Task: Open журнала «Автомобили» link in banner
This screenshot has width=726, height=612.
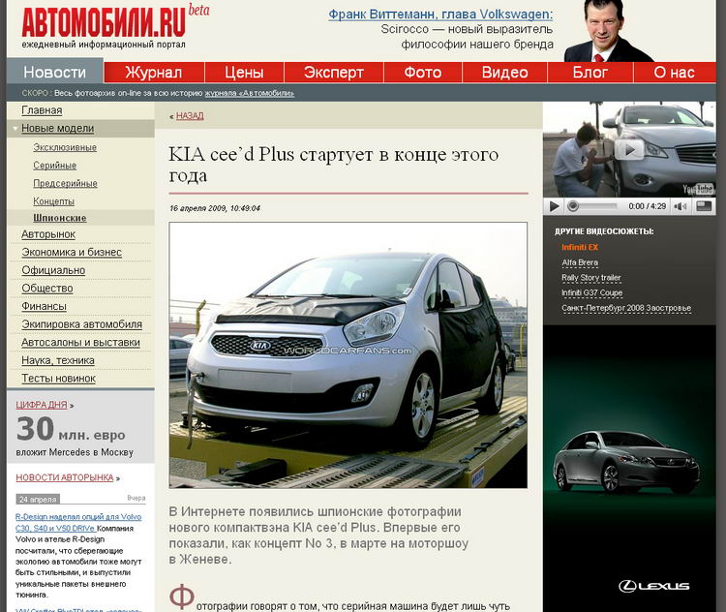Action: pyautogui.click(x=249, y=93)
